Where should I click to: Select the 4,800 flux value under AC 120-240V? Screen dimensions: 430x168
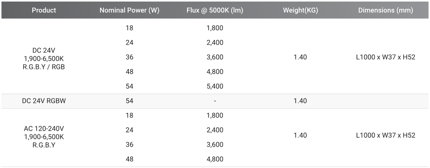click(215, 159)
